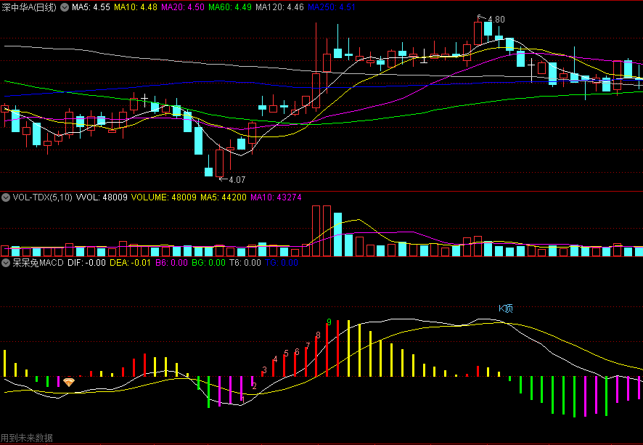Click the blue TG: 0.00 value
This screenshot has height=445, width=643.
click(282, 263)
